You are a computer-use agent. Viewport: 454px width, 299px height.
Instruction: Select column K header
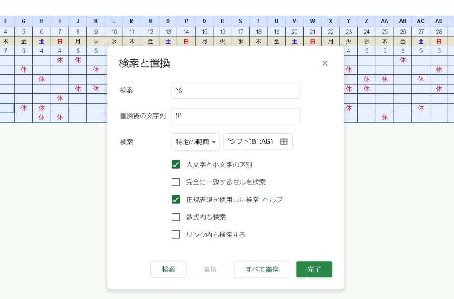click(x=96, y=21)
